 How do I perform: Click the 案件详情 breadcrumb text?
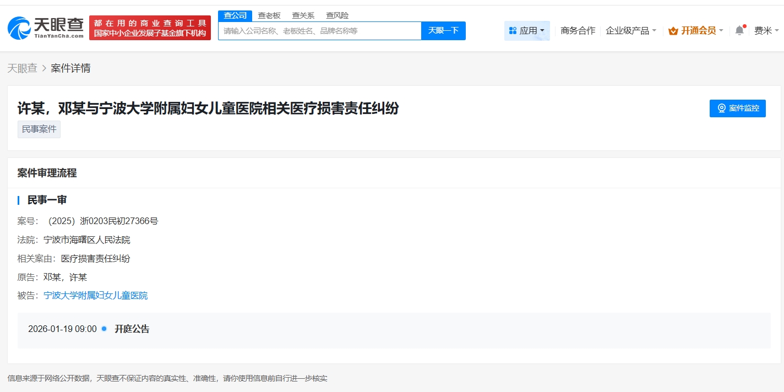coord(70,68)
